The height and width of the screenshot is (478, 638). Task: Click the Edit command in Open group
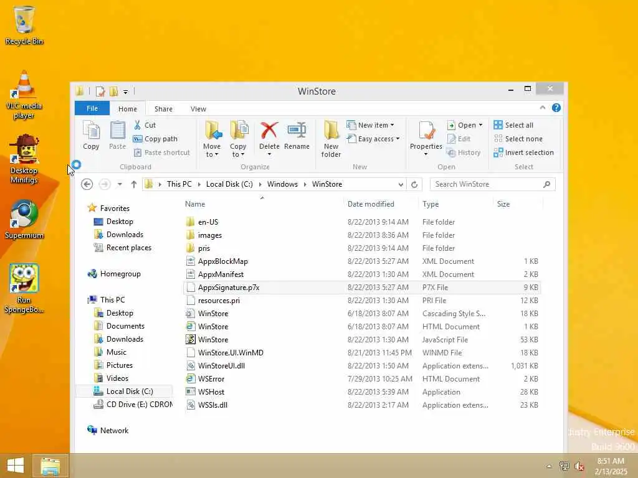(459, 139)
